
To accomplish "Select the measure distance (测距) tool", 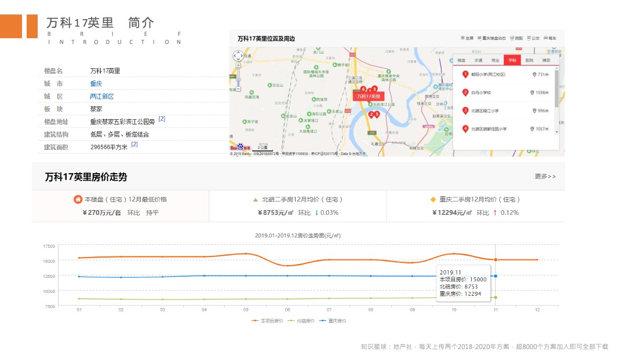I will tap(516, 38).
